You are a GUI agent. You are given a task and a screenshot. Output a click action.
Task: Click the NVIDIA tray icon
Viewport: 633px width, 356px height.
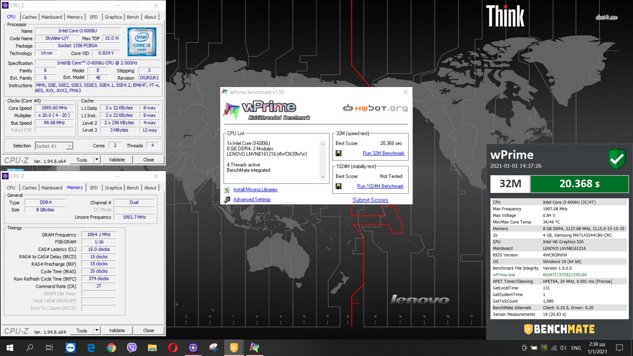pyautogui.click(x=544, y=348)
